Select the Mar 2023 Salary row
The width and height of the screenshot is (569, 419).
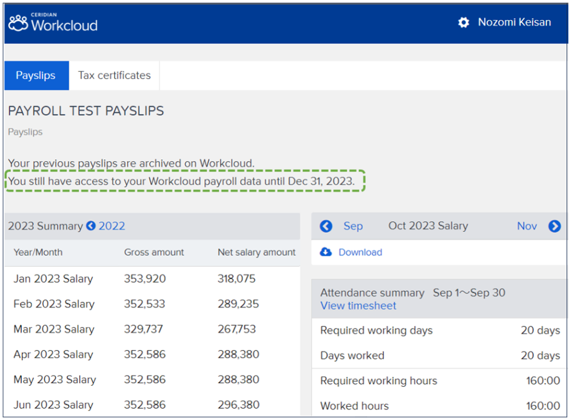point(53,329)
